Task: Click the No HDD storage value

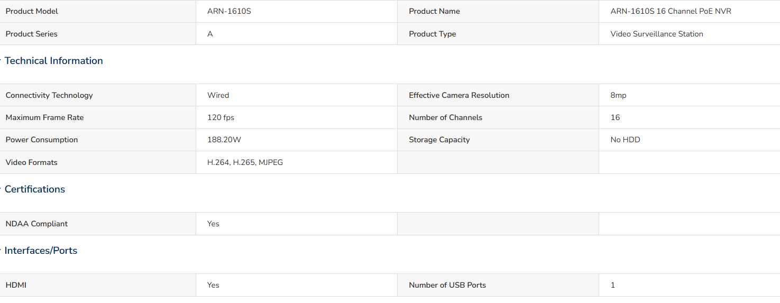Action: point(625,140)
